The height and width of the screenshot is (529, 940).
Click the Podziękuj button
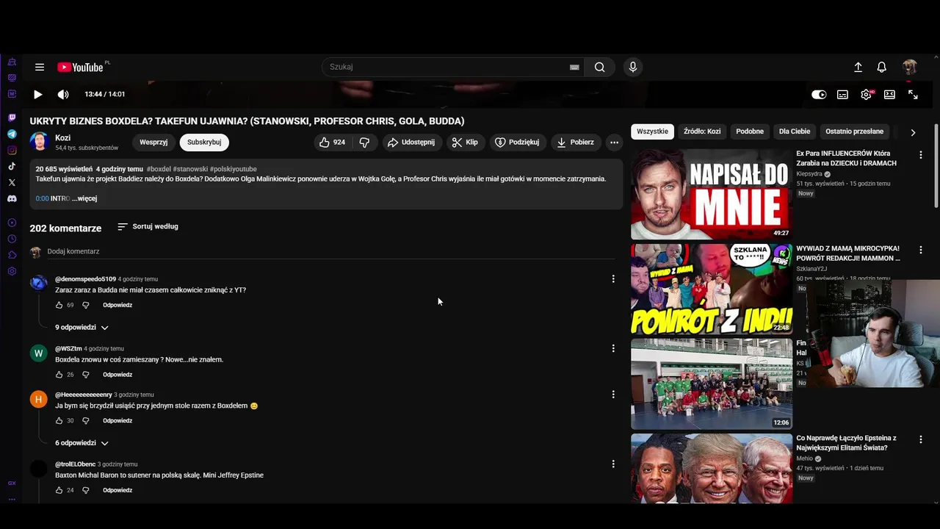pos(518,143)
